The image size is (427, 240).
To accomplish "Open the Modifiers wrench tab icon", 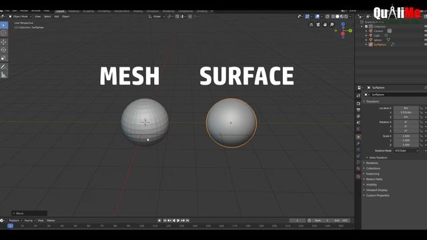I will tap(358, 143).
